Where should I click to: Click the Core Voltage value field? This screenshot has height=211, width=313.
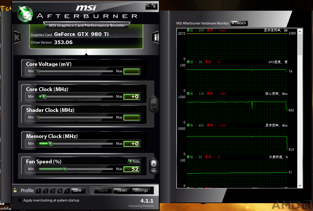[x=132, y=71]
